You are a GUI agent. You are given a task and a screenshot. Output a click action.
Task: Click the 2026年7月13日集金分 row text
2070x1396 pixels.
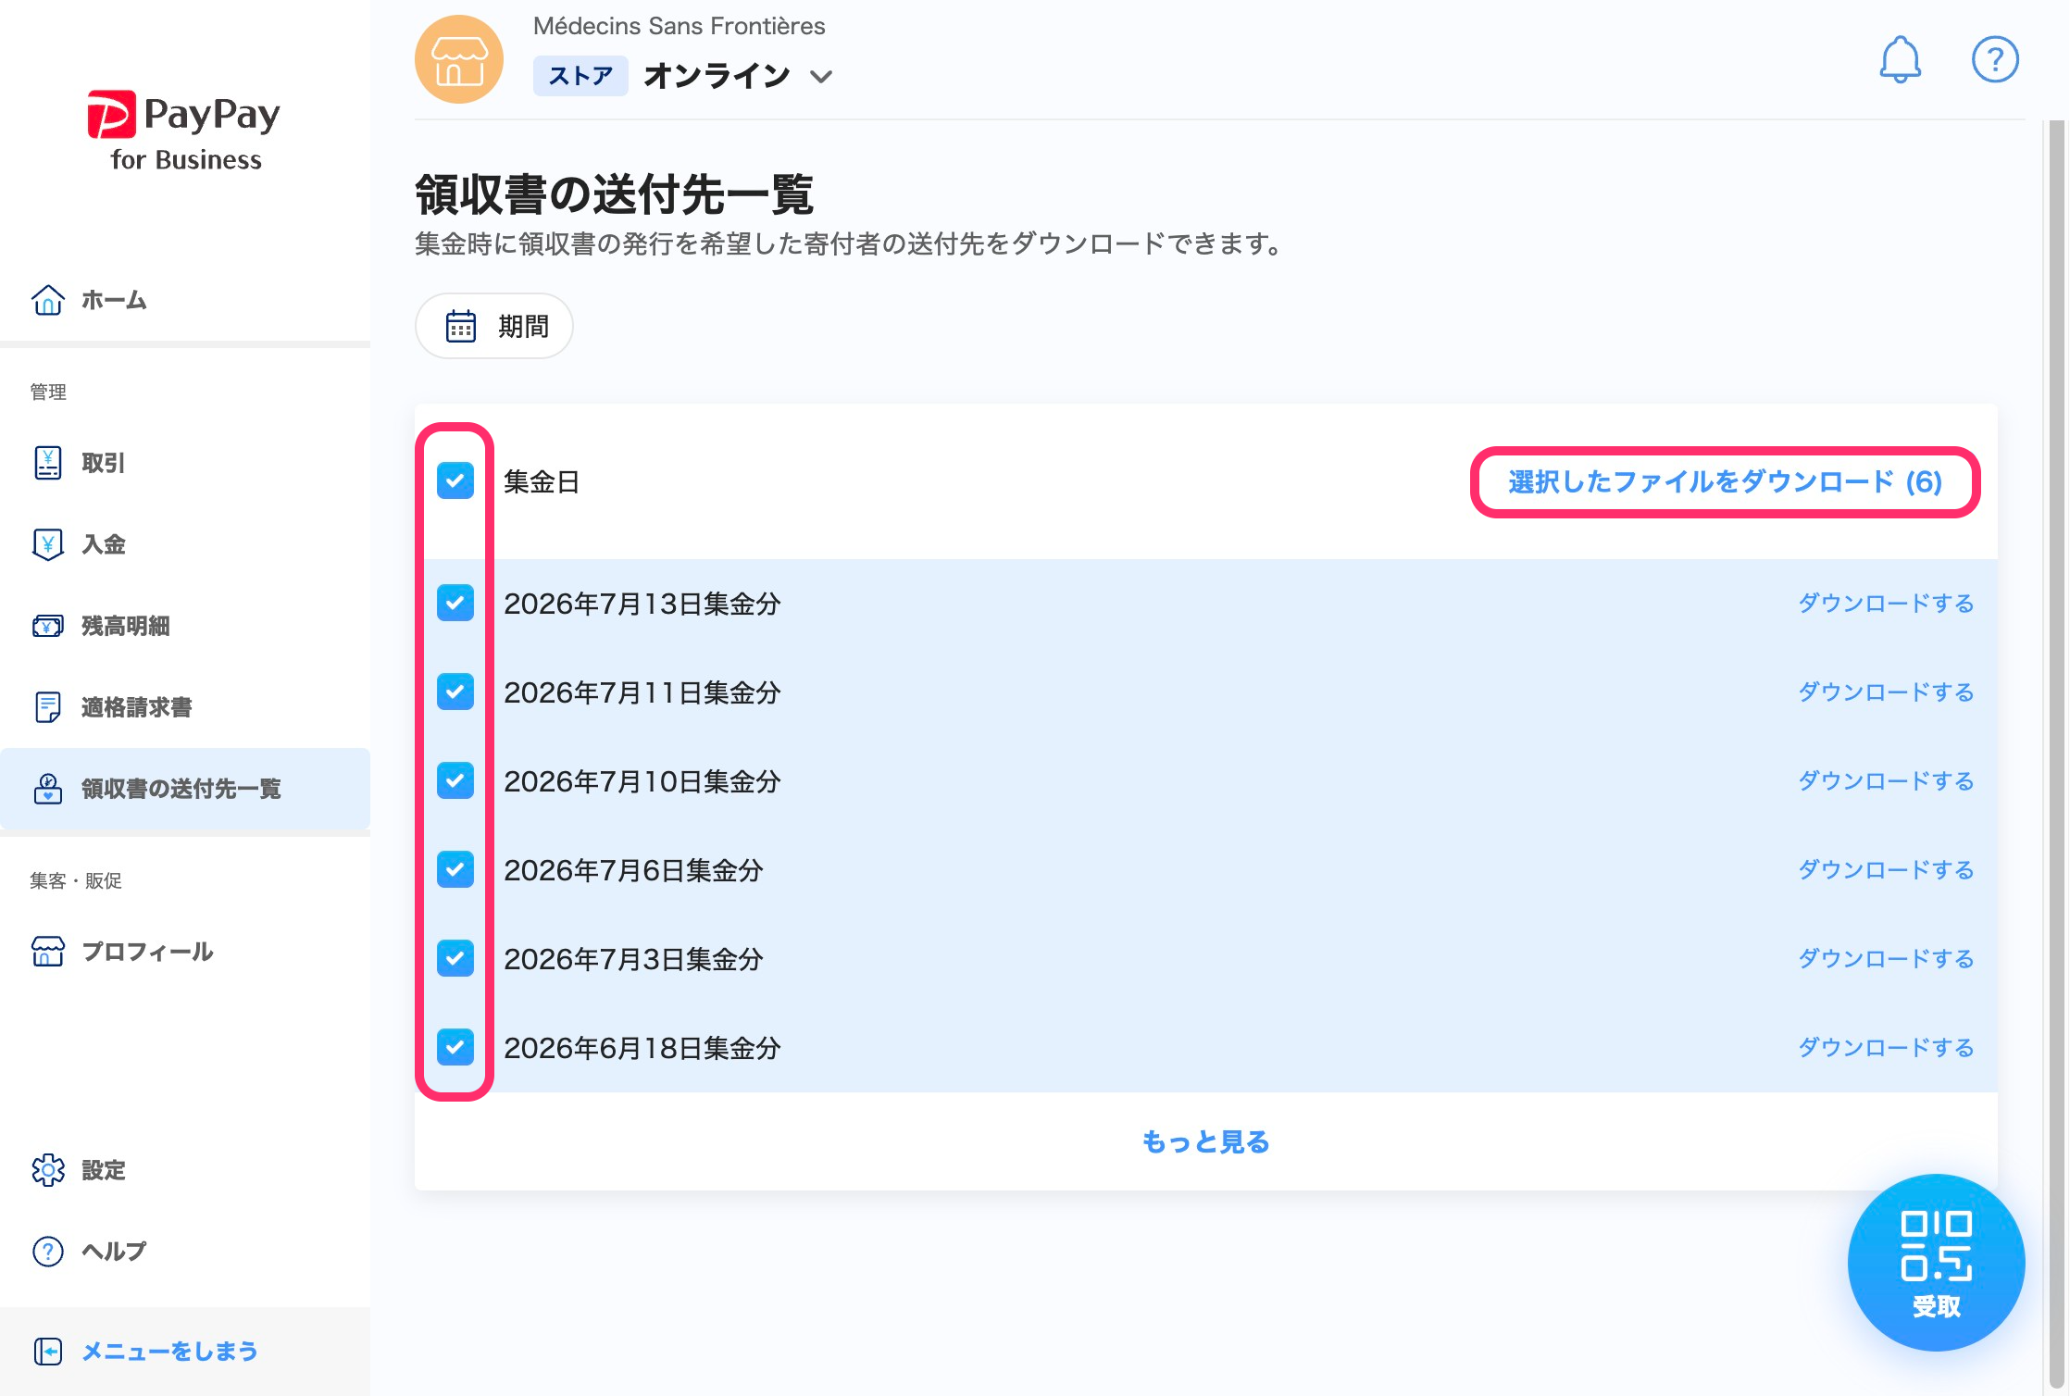[642, 604]
